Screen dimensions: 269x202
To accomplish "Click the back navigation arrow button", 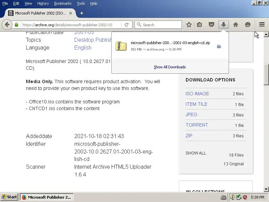I will (x=7, y=25).
